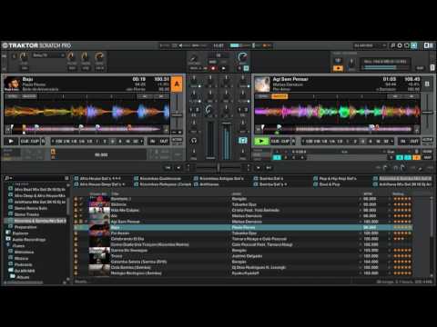Click artist 'Justino Delgado' in track list
This screenshot has width=437, height=327.
coord(247,256)
